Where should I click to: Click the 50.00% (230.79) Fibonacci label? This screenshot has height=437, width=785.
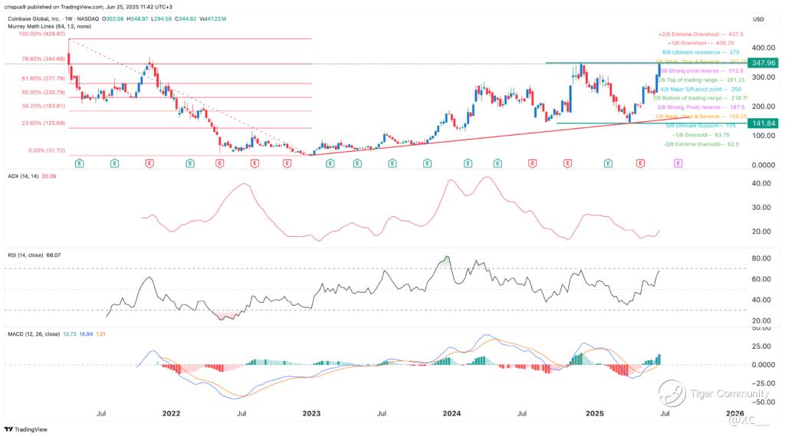point(44,93)
